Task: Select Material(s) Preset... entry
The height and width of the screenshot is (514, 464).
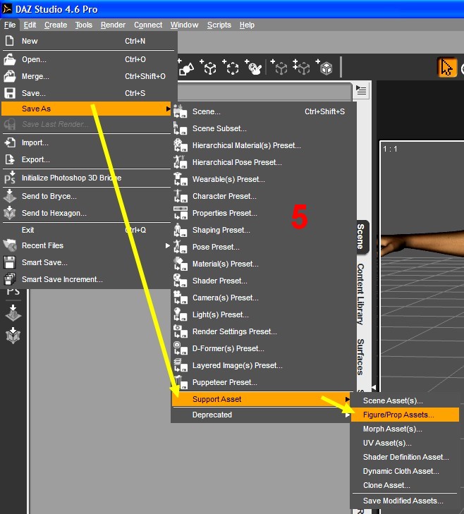Action: click(x=264, y=264)
